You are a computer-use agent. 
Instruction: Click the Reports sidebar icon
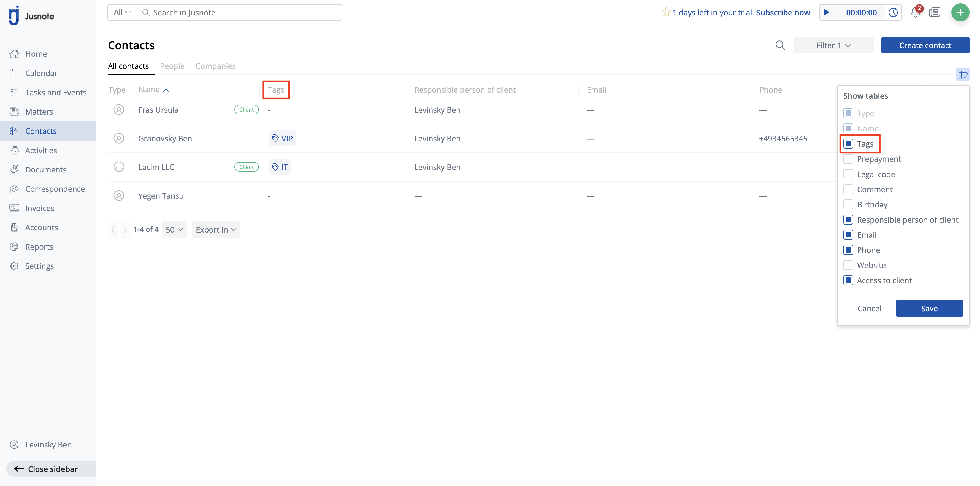(14, 247)
